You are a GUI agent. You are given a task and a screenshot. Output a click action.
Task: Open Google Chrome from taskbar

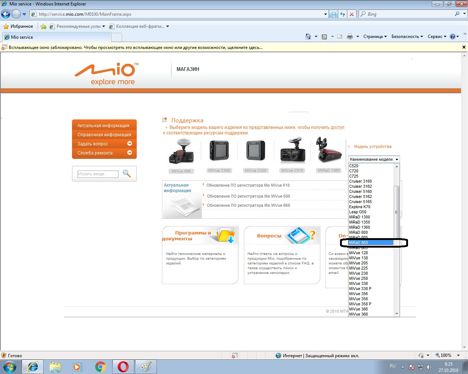101,367
